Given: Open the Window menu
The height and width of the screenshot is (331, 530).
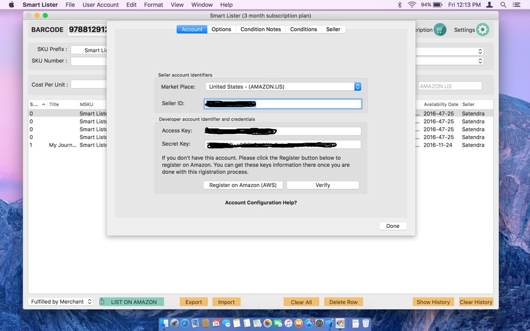Looking at the screenshot, I should coord(202,4).
